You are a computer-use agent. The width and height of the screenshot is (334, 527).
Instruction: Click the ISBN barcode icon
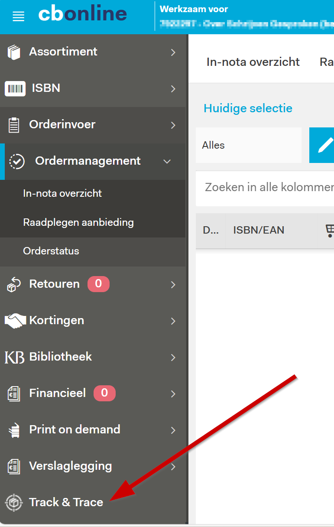click(x=15, y=89)
